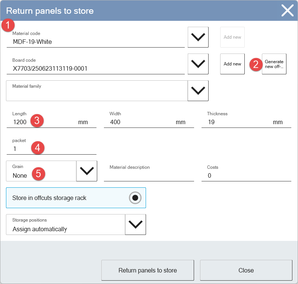Open the Material family dropdown
The height and width of the screenshot is (284, 298).
(198, 91)
